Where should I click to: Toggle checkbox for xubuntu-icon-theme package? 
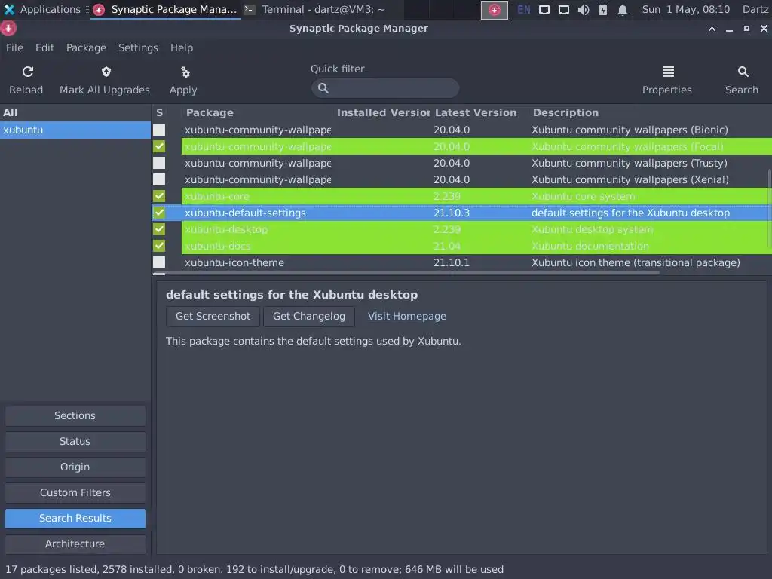[x=159, y=262]
